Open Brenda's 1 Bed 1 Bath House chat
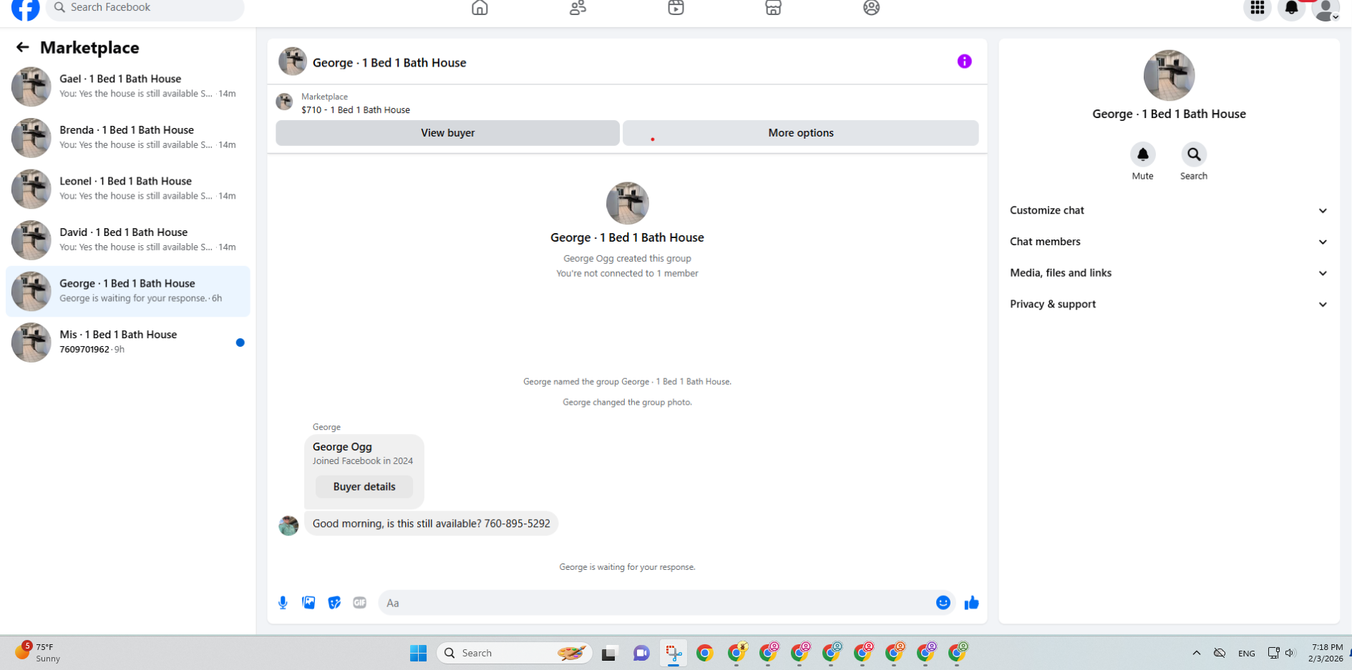This screenshot has height=670, width=1352. pyautogui.click(x=127, y=138)
